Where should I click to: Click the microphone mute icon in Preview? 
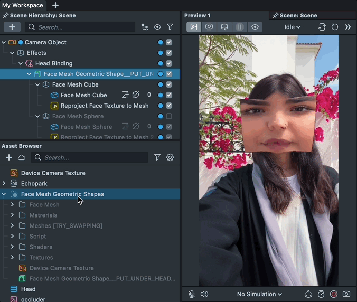pyautogui.click(x=192, y=294)
